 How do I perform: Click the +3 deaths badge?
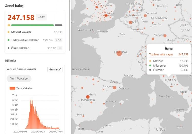(x=60, y=48)
